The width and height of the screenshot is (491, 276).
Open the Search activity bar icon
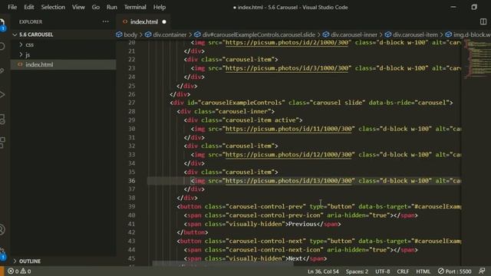click(2, 46)
